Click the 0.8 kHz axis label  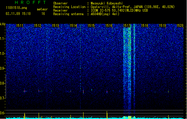point(3,83)
